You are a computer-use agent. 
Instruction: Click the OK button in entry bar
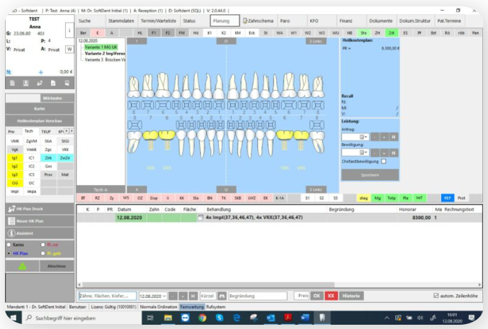coord(317,296)
